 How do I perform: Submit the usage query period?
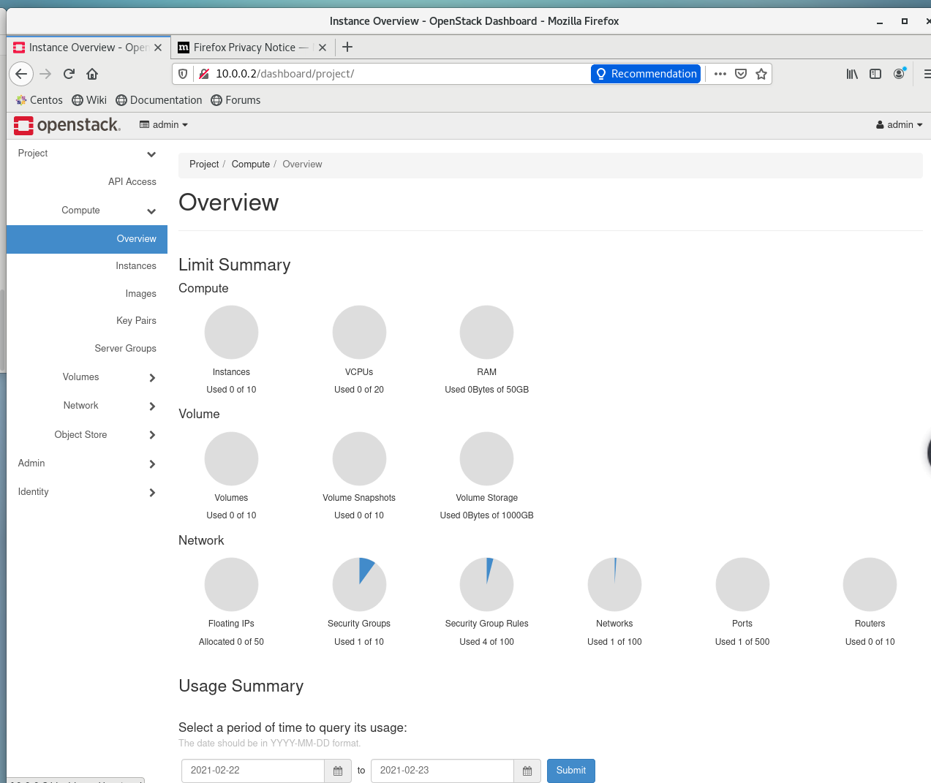(570, 771)
